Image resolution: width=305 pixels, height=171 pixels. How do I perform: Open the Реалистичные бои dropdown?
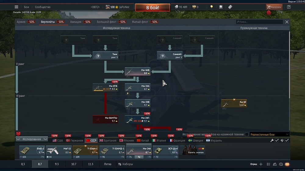(269, 134)
